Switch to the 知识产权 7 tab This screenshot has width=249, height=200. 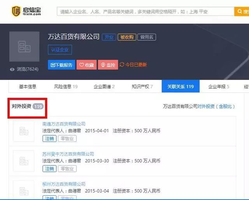click(142, 87)
